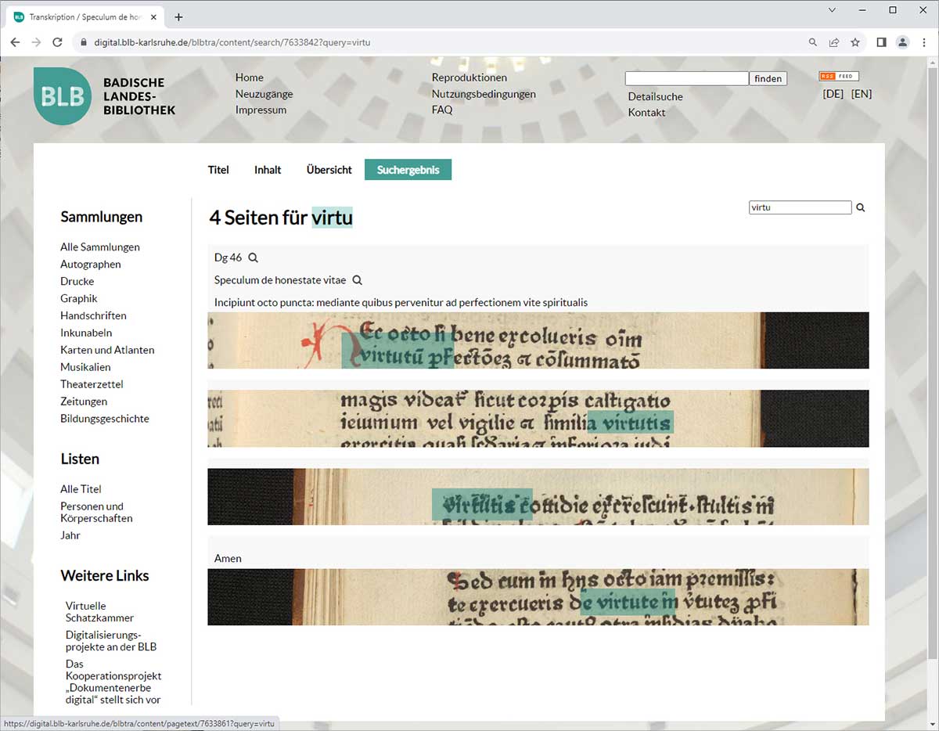939x731 pixels.
Task: Open the Chrome three-dot menu
Action: 923,42
